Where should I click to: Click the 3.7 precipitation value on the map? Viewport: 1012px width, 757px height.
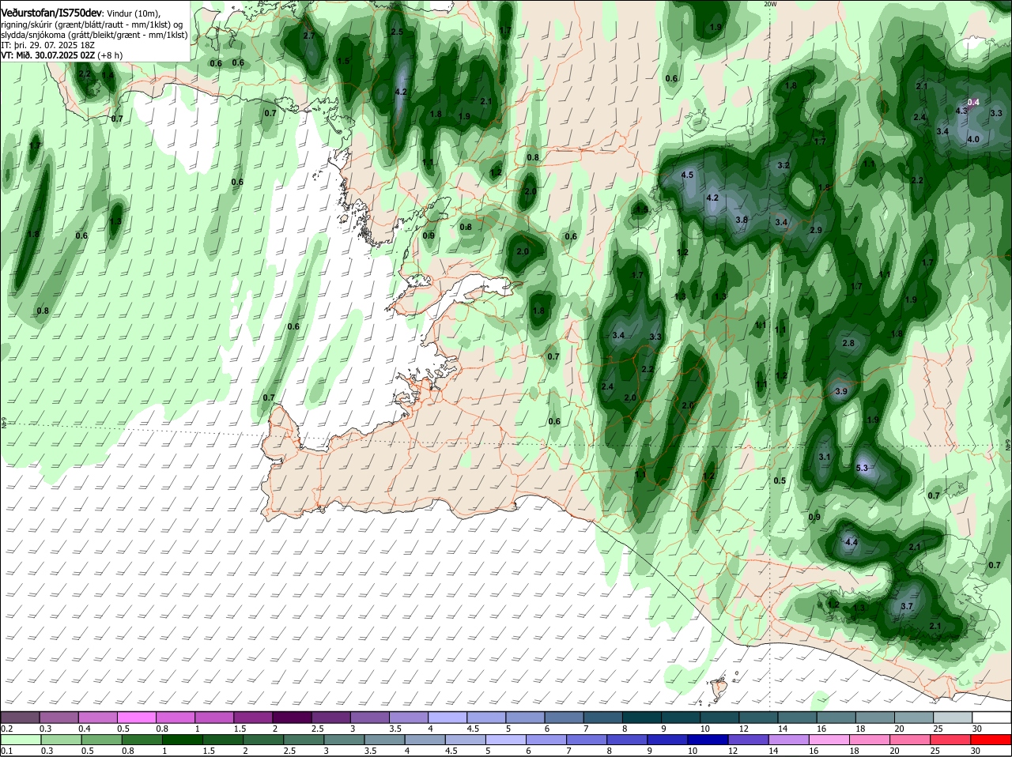(x=907, y=606)
